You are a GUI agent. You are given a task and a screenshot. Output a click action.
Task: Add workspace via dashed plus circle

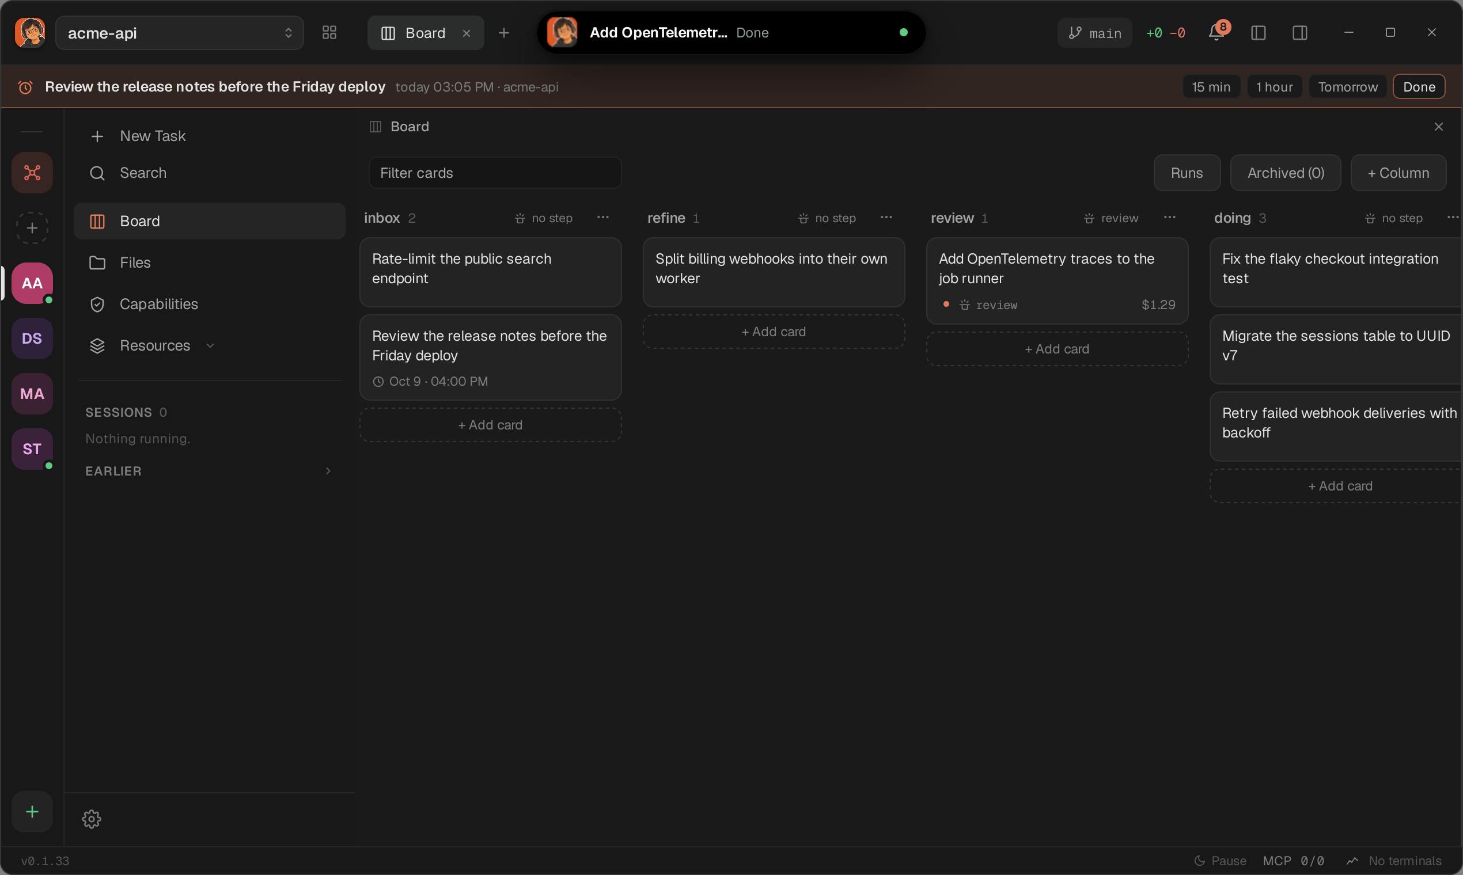[x=32, y=227]
